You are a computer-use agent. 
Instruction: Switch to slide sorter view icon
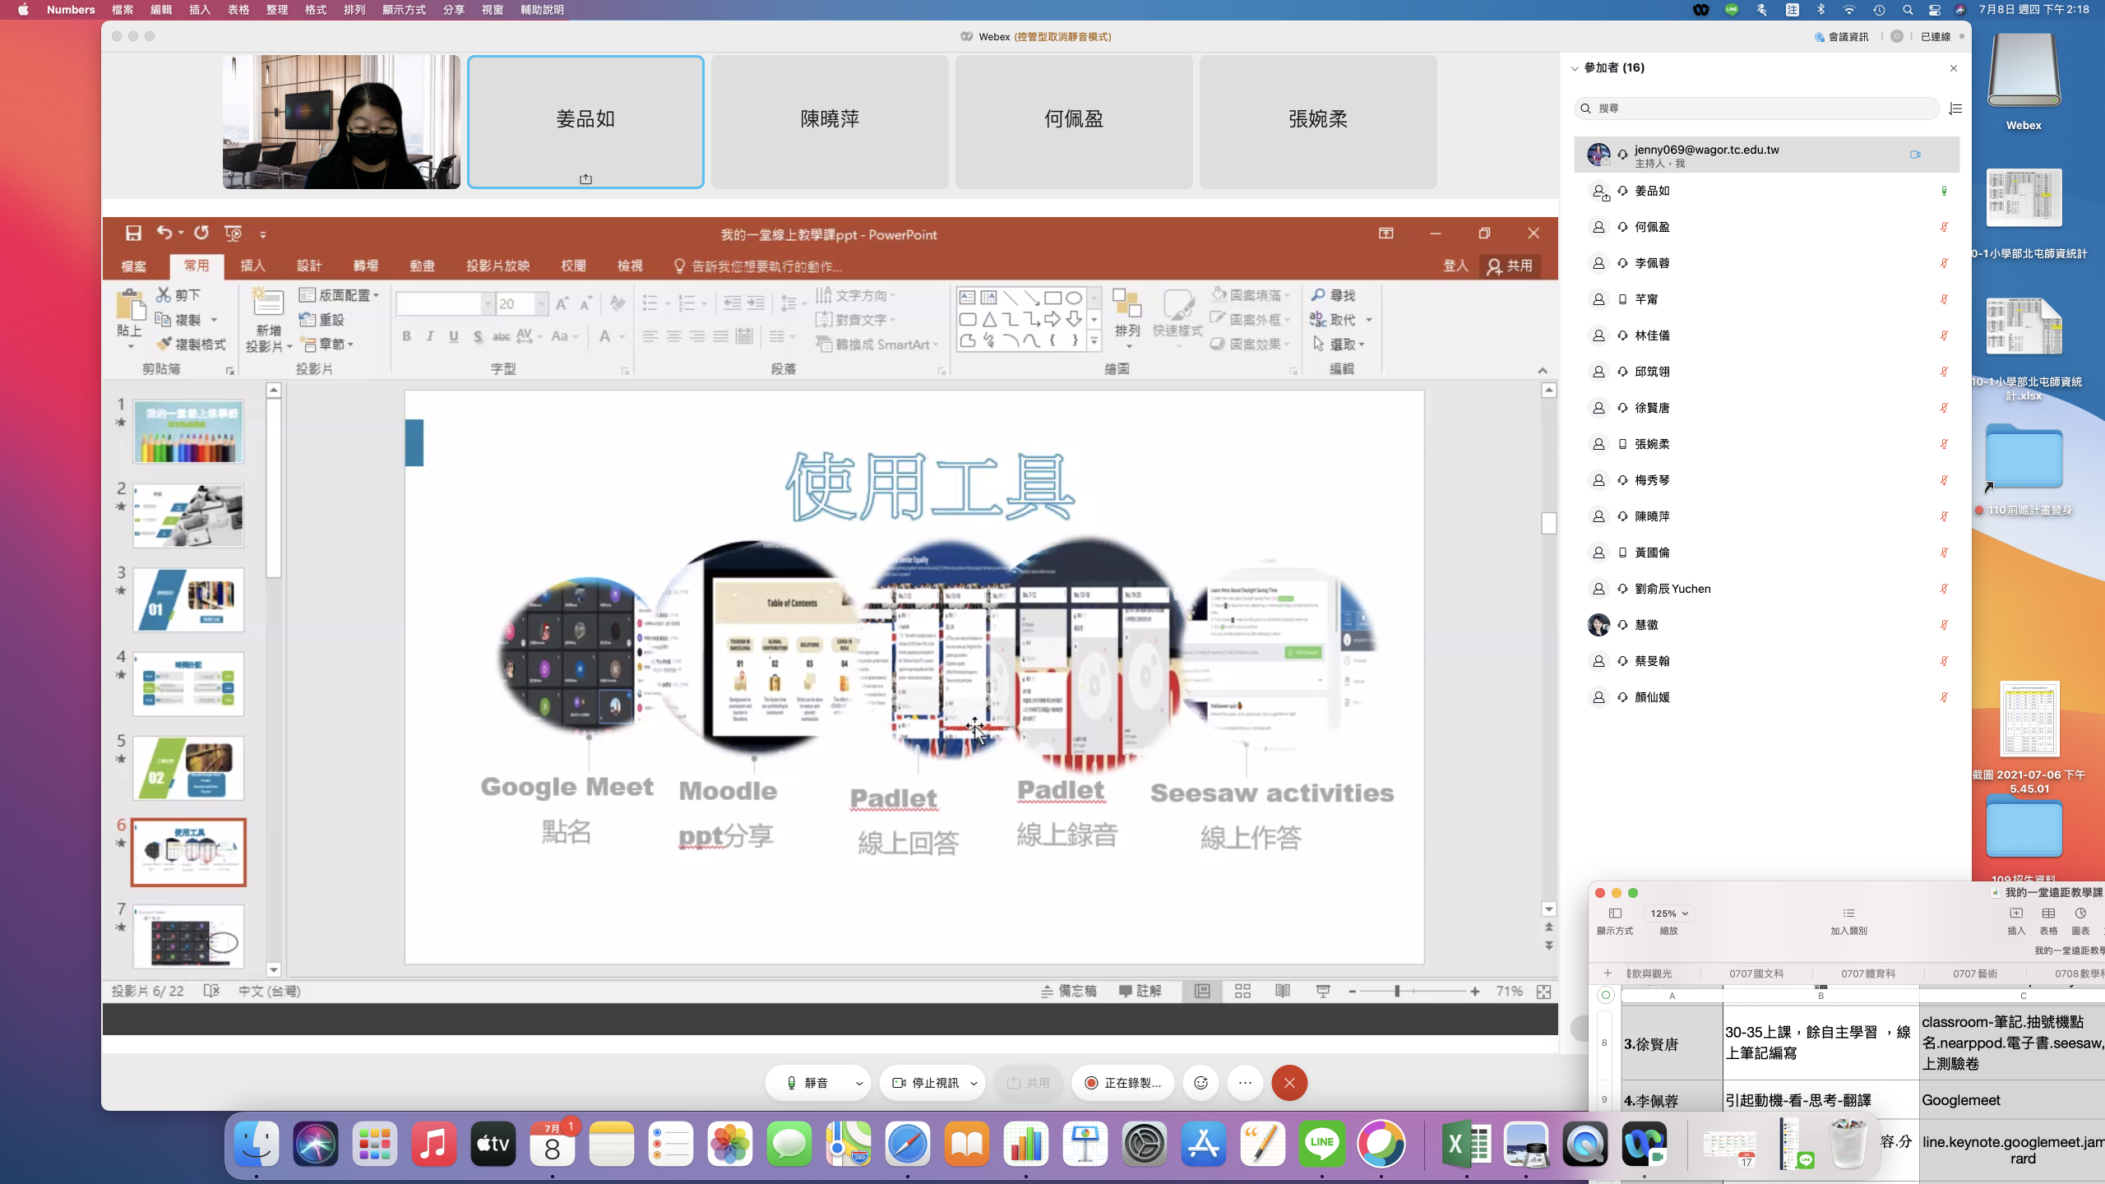point(1242,992)
